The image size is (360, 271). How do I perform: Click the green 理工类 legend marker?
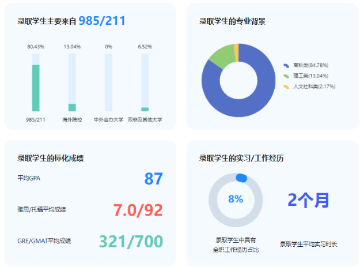[286, 76]
